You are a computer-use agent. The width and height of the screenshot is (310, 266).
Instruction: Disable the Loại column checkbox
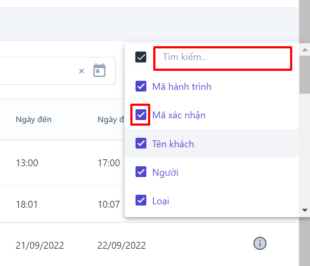pyautogui.click(x=141, y=200)
